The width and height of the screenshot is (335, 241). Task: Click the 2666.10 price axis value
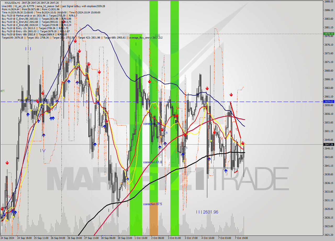click(x=329, y=79)
